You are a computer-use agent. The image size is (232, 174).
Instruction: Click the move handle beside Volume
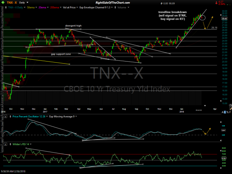point(115,7)
